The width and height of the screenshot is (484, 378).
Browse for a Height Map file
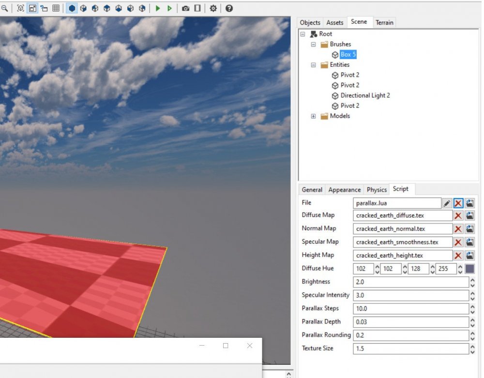pos(469,256)
